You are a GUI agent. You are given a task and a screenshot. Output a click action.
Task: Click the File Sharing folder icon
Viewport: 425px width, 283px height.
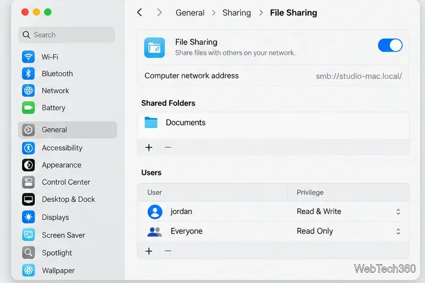tap(155, 48)
